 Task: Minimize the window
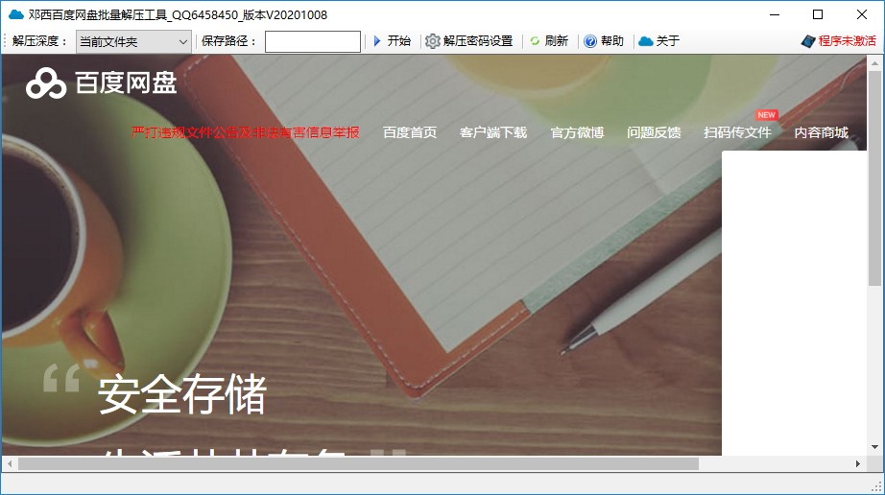point(775,14)
